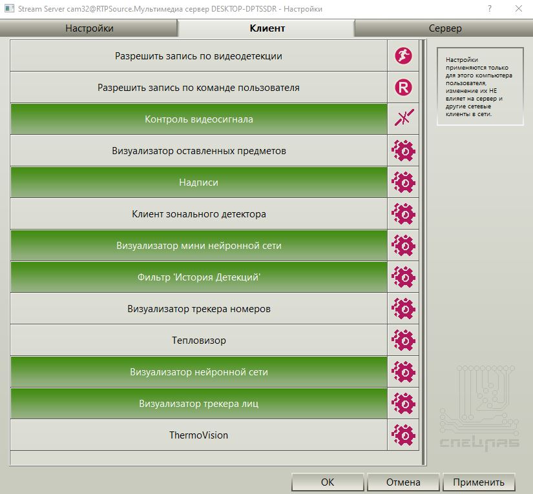Click the question mark help button

tap(490, 8)
